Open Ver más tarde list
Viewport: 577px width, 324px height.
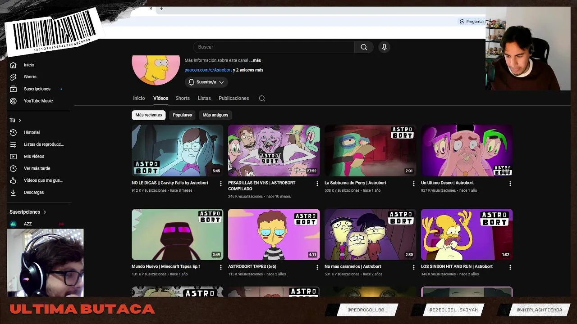tap(37, 168)
